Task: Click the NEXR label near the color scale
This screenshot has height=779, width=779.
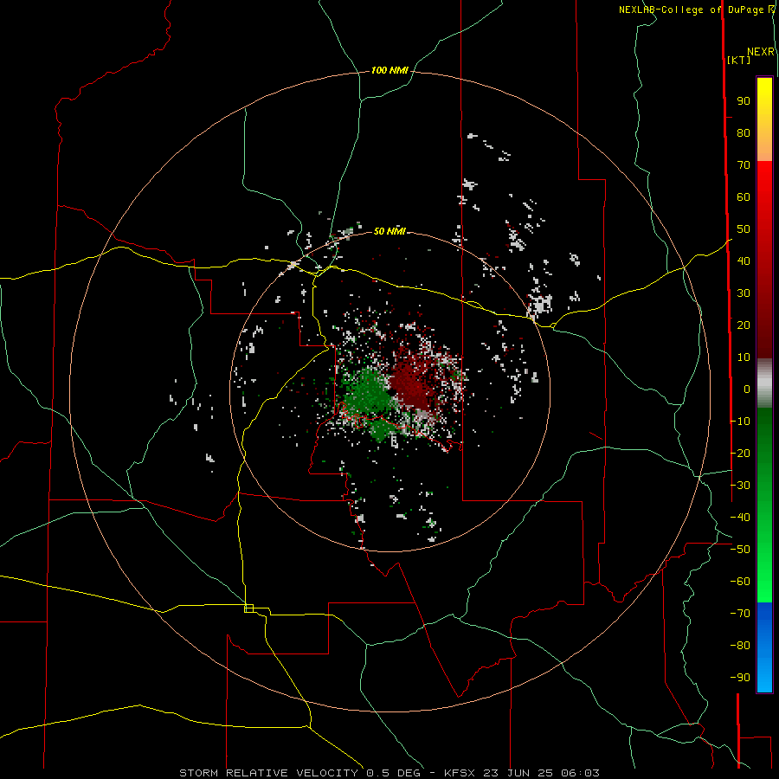Action: (761, 52)
